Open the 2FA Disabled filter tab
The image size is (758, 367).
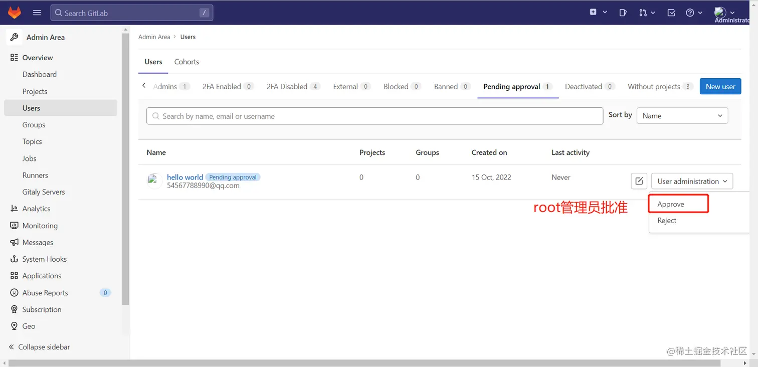pyautogui.click(x=294, y=86)
